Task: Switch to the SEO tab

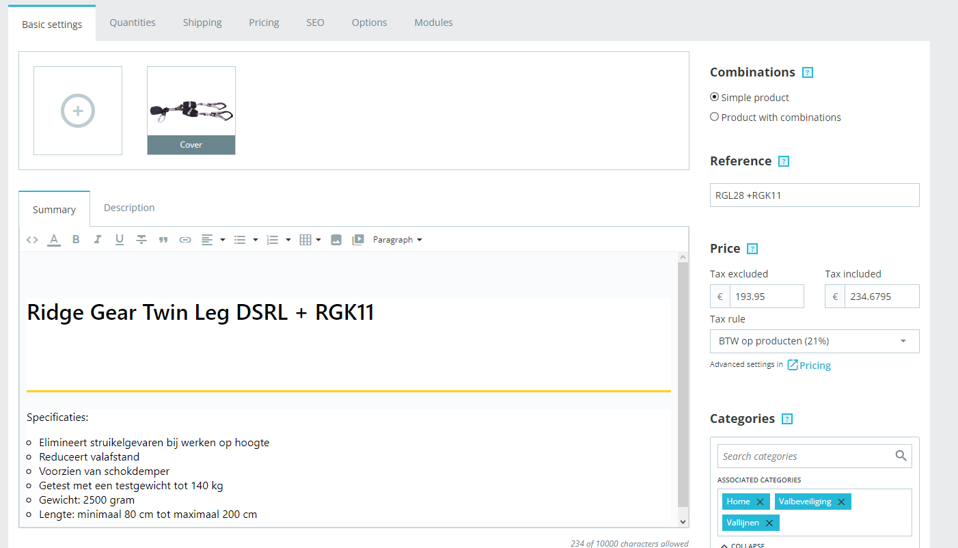Action: (315, 23)
